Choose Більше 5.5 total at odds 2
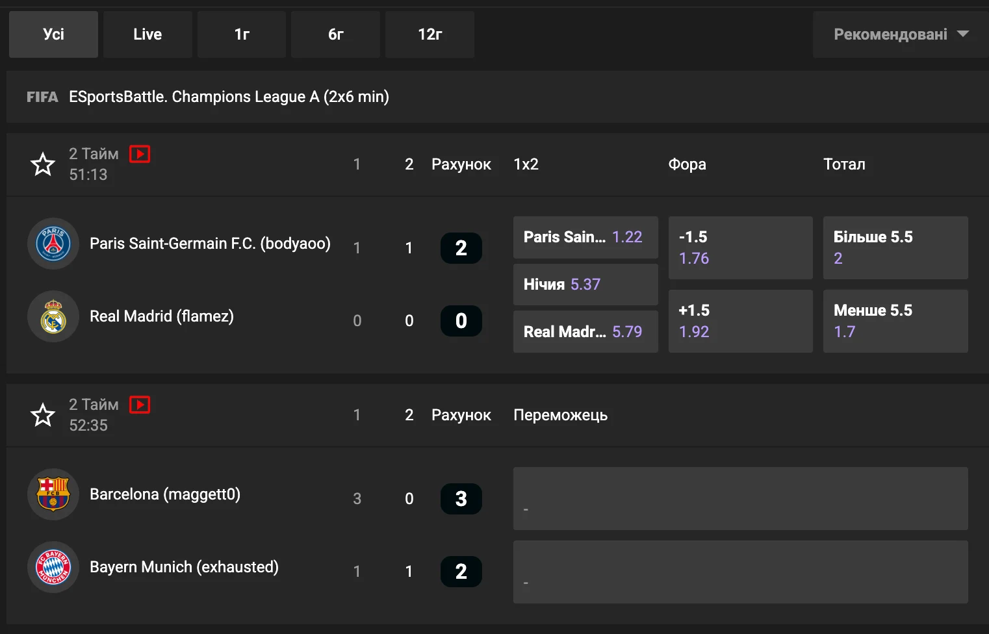The width and height of the screenshot is (989, 634). pyautogui.click(x=895, y=247)
